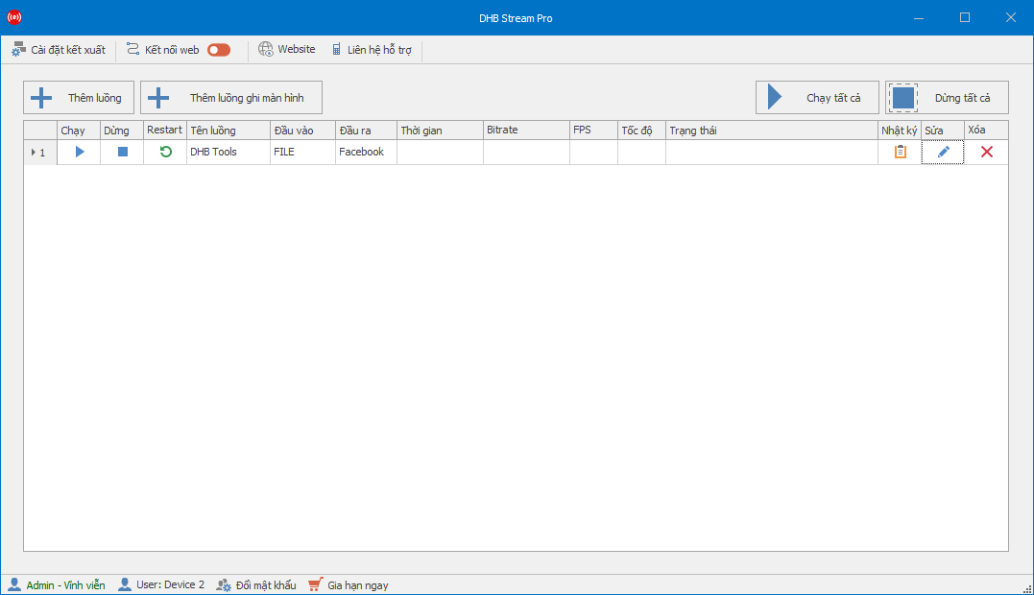The height and width of the screenshot is (595, 1034).
Task: Open Liên hệ hỗ trợ support contact
Action: click(372, 50)
